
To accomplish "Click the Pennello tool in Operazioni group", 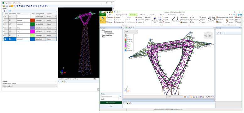I will pyautogui.click(x=110, y=18).
